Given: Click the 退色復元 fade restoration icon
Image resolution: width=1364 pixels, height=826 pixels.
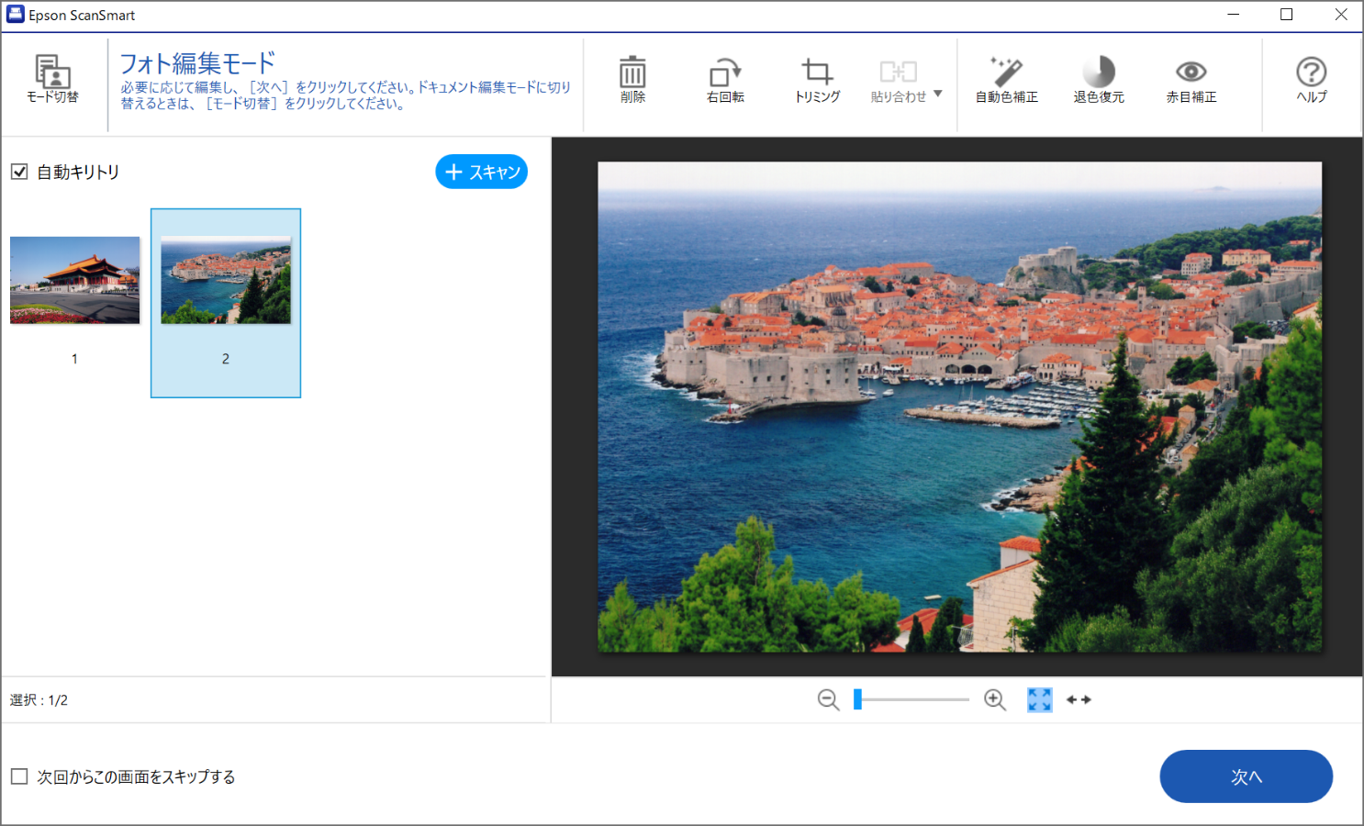Looking at the screenshot, I should pyautogui.click(x=1099, y=79).
